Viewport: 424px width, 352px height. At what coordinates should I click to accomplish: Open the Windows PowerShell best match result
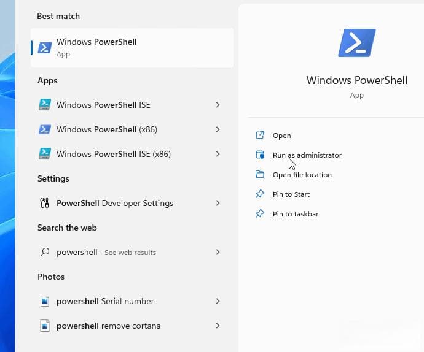click(132, 48)
